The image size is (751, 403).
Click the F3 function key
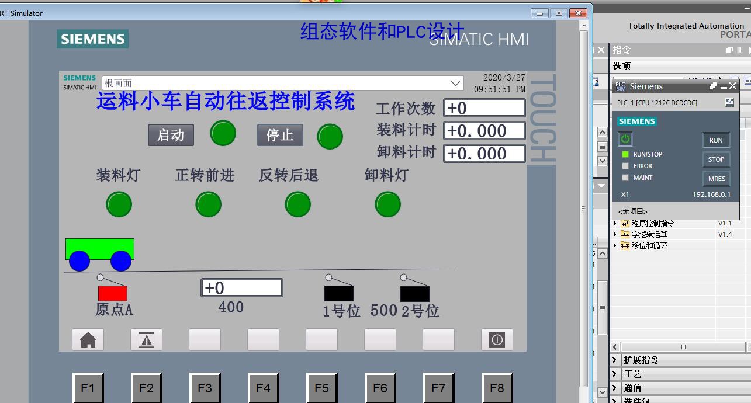point(205,388)
